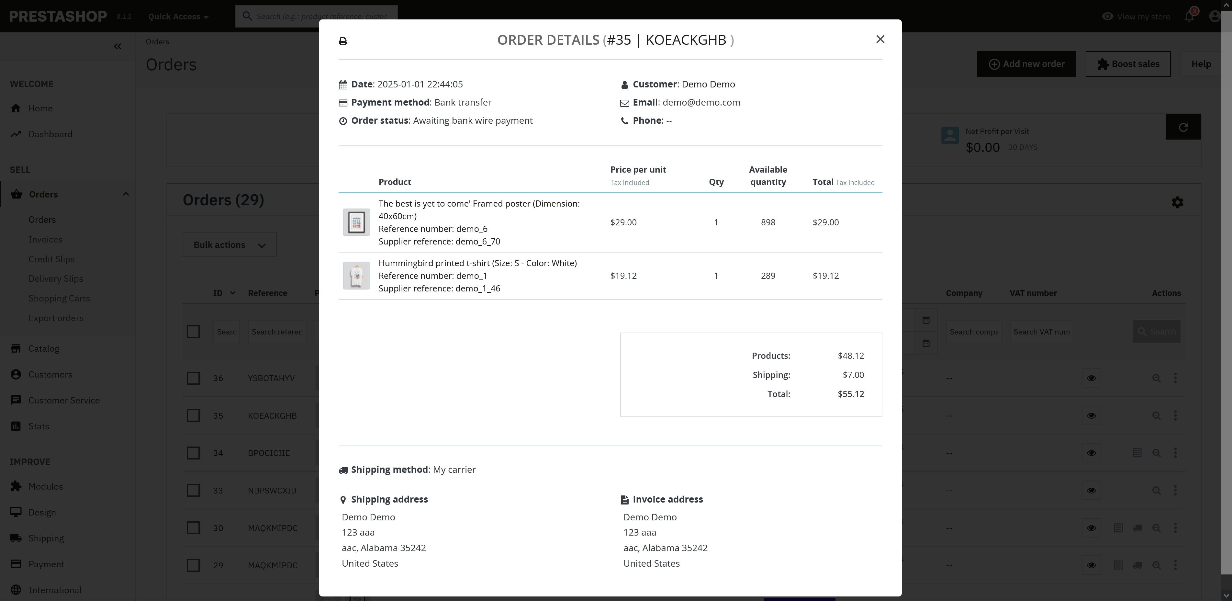This screenshot has width=1232, height=601.
Task: Focus the top search bar
Action: [317, 16]
